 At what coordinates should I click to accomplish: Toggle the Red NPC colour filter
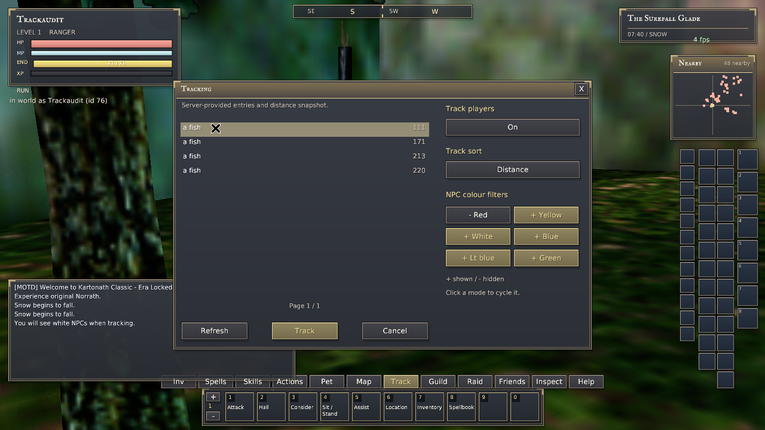[478, 215]
